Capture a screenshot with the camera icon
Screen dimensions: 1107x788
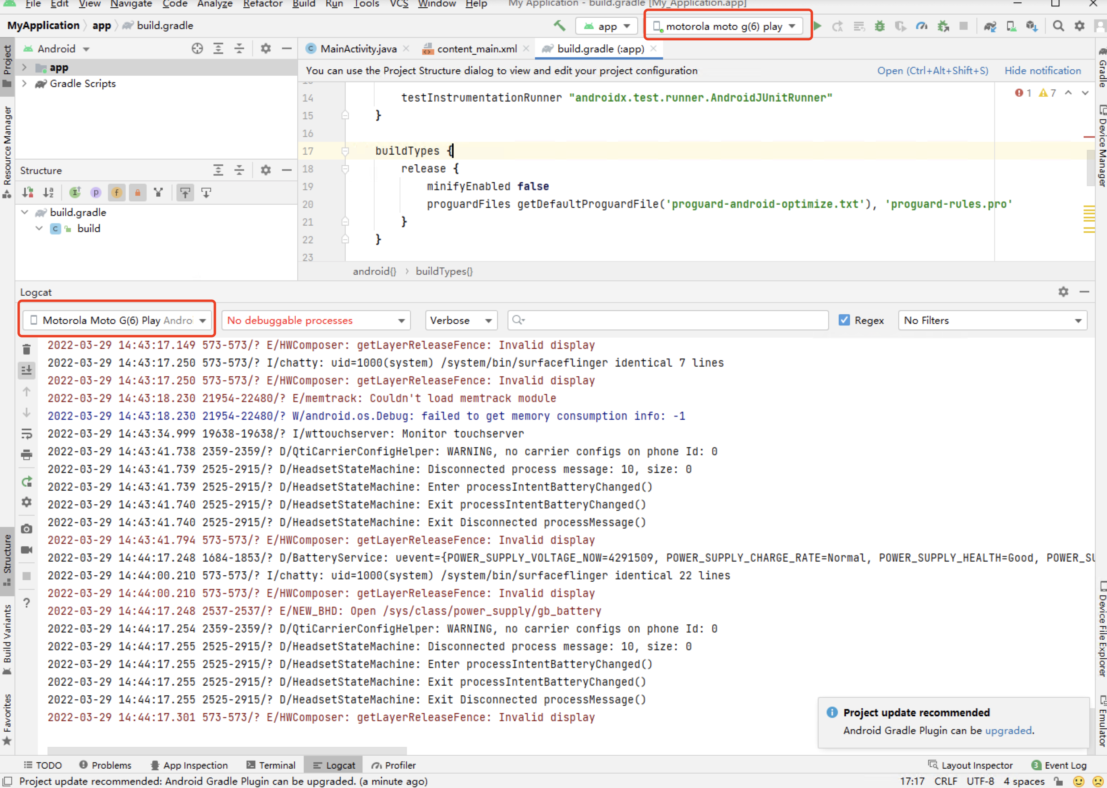[x=27, y=529]
